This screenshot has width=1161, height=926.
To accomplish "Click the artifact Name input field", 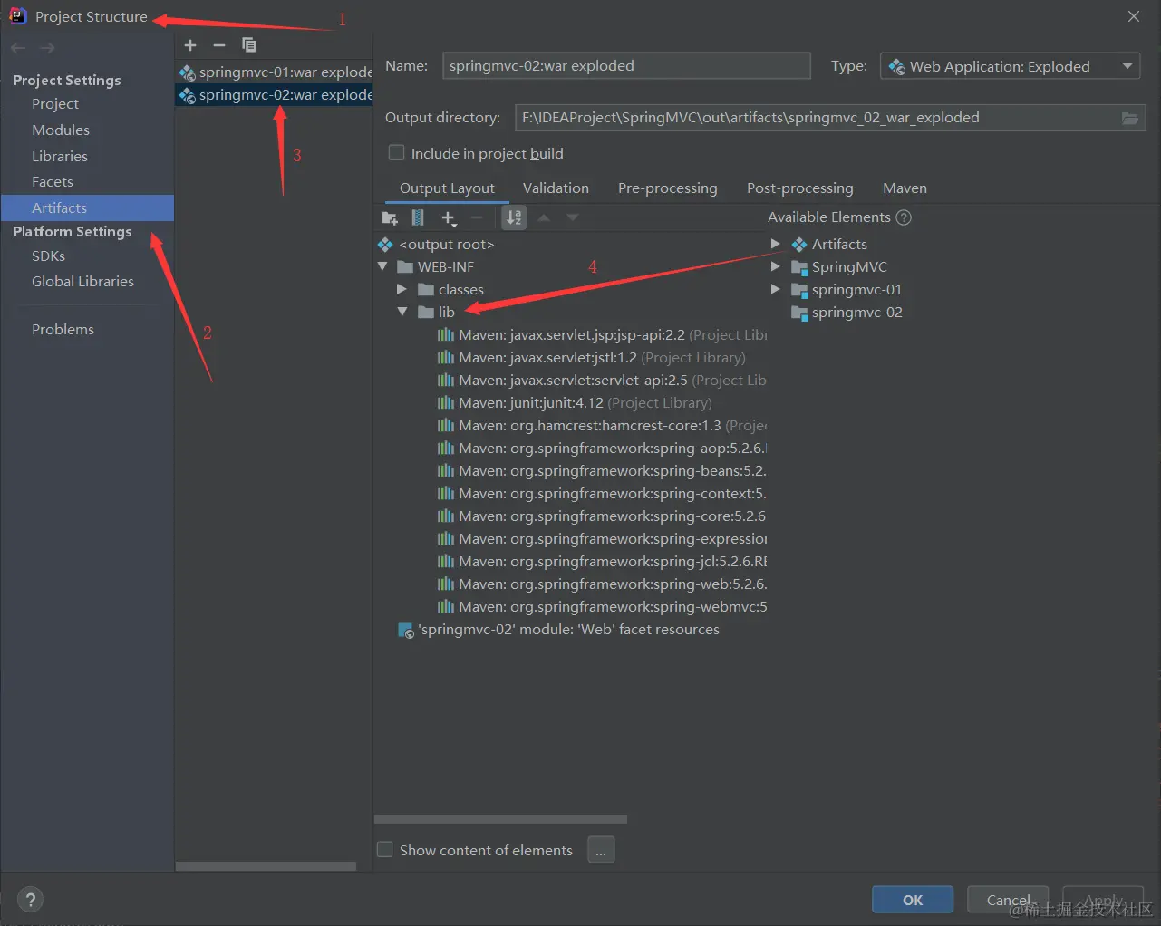I will pos(626,65).
